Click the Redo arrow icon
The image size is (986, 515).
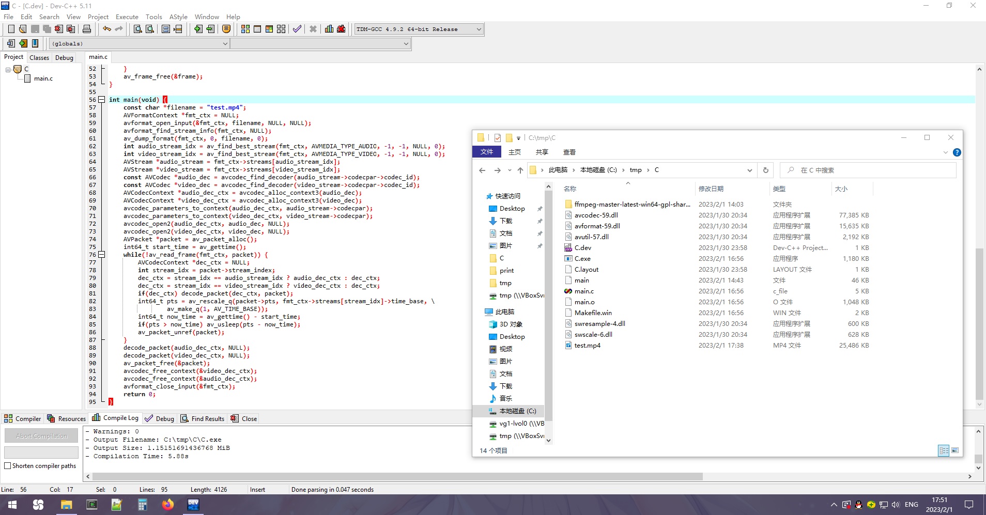(119, 29)
